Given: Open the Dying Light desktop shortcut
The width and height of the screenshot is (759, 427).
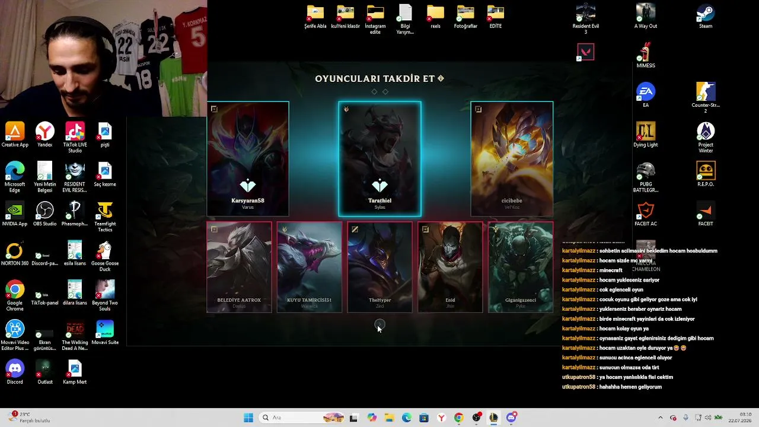Looking at the screenshot, I should tap(646, 135).
